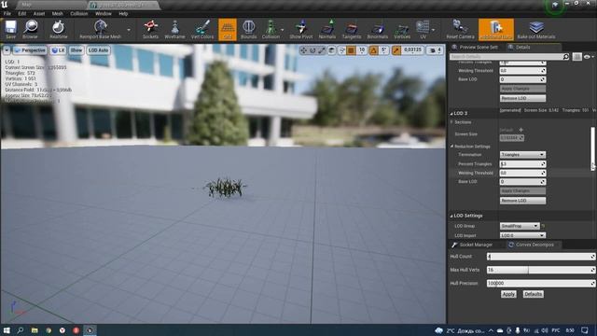
Task: Select the translate gizmo mode
Action: 303,50
